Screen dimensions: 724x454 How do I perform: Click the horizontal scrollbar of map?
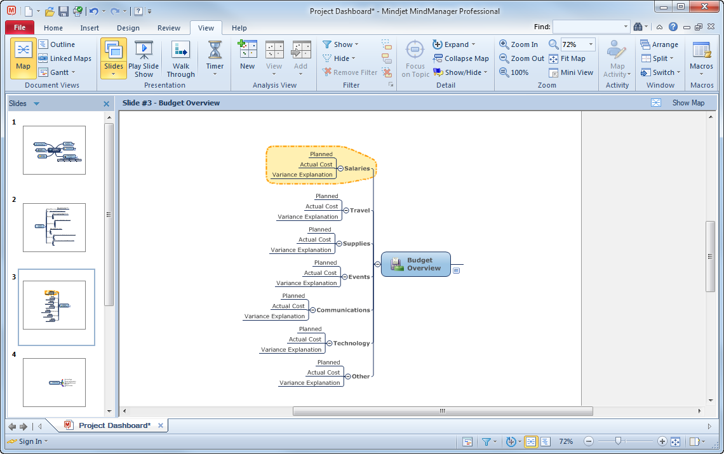(x=443, y=411)
